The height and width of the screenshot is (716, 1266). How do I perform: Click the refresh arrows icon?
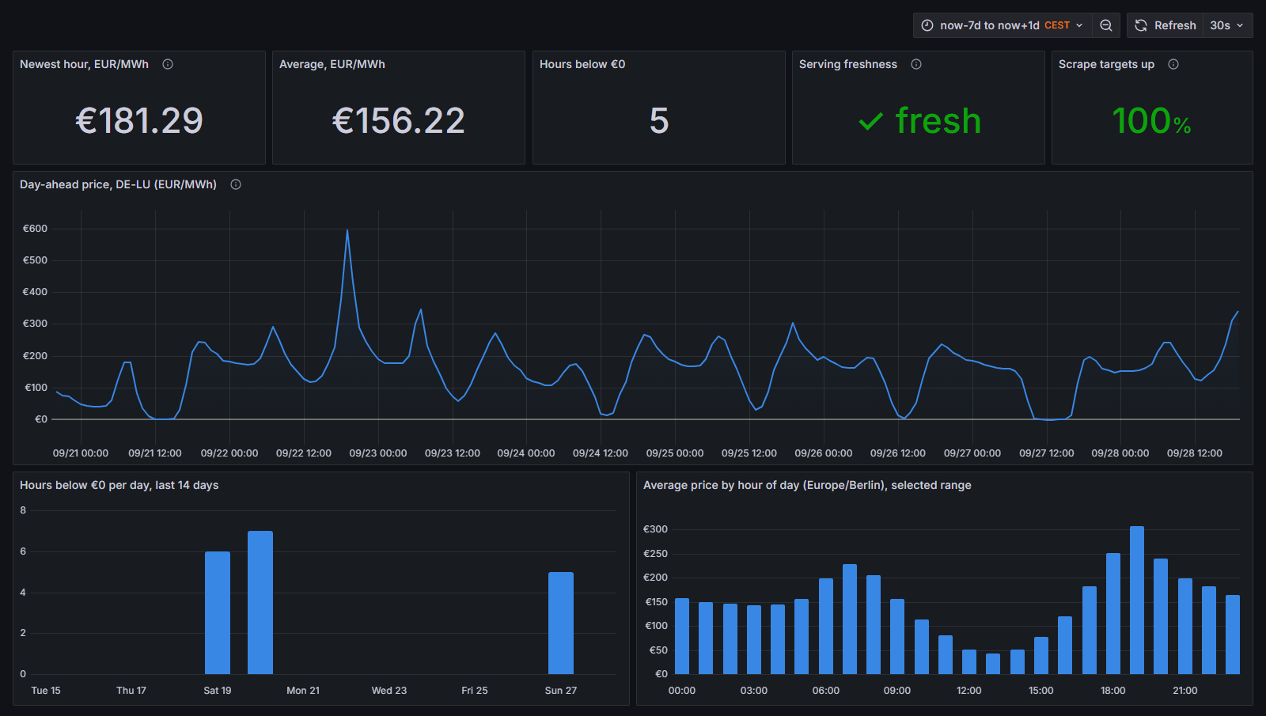point(1141,25)
